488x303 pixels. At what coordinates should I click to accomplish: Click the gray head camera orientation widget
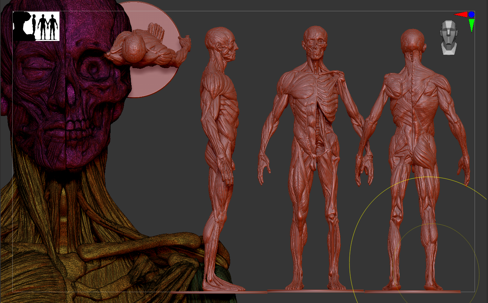coord(449,38)
